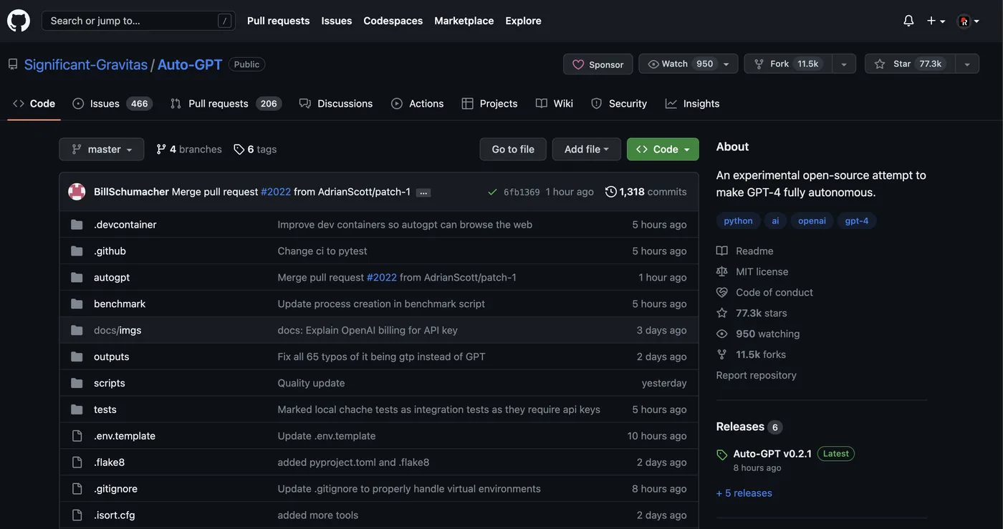The width and height of the screenshot is (1003, 529).
Task: Open the Auto-GPT repository link
Action: 190,64
